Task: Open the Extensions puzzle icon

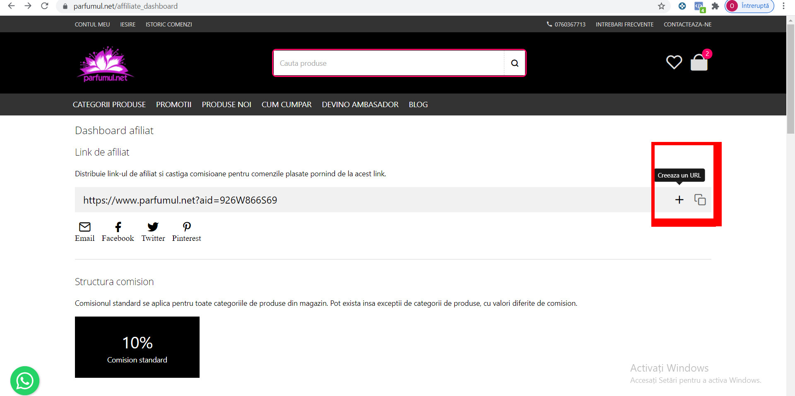Action: click(715, 6)
